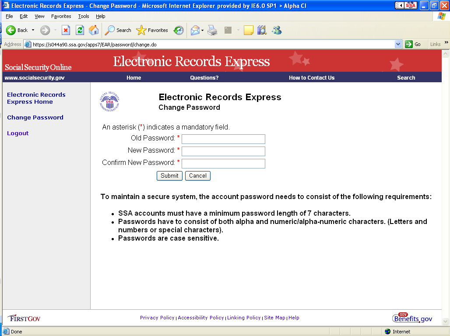Launch the Messenger people icon
The height and width of the screenshot is (336, 450).
tap(277, 30)
